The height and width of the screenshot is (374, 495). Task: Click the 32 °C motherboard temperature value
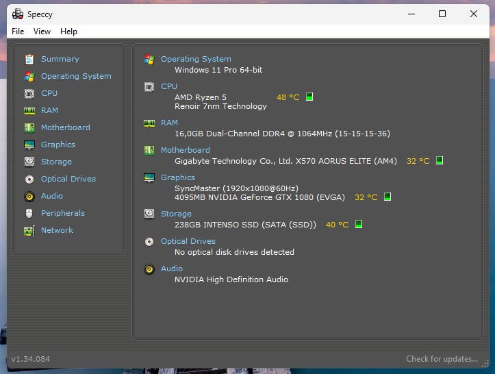click(x=418, y=161)
